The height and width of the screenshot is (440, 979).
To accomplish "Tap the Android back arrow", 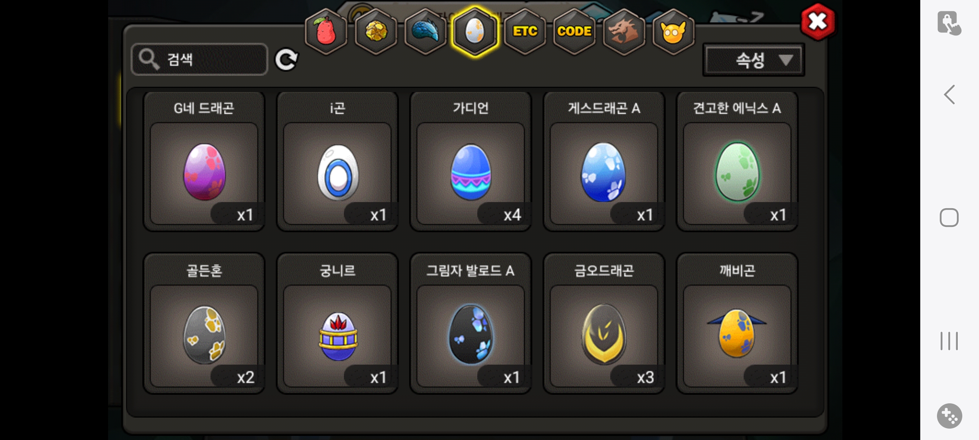I will pos(950,95).
